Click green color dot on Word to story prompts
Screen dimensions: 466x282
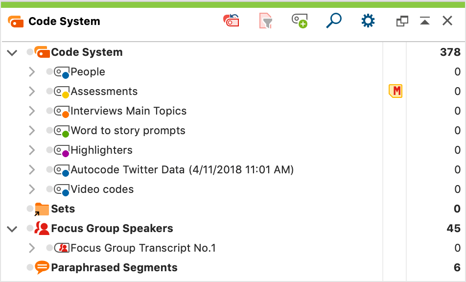[66, 134]
